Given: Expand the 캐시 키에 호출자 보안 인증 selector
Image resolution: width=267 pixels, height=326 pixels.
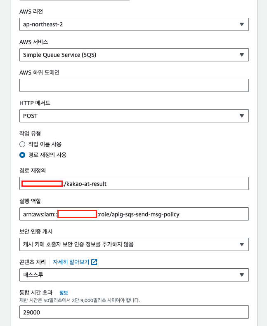Looking at the screenshot, I should point(124,244).
